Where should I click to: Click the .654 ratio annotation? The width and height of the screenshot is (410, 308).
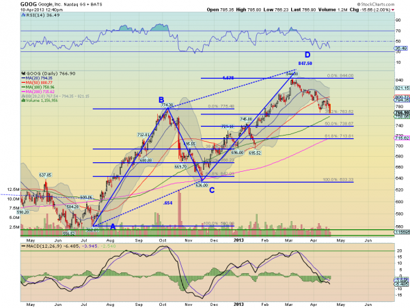click(x=167, y=203)
